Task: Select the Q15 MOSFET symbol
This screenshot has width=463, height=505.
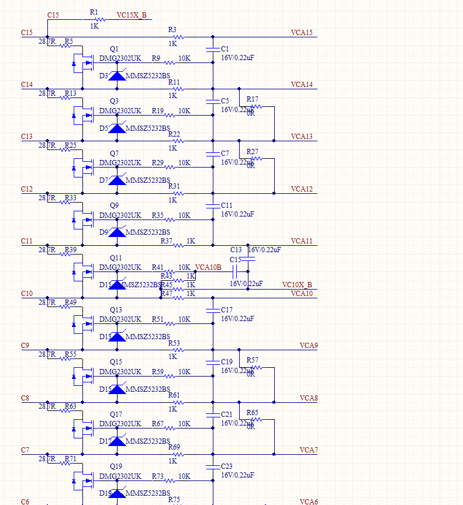Action: (x=83, y=377)
